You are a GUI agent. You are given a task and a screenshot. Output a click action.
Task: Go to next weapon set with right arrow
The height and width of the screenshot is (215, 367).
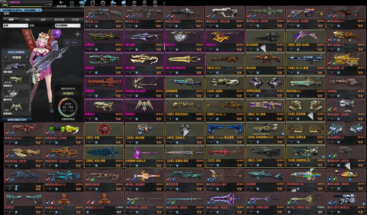(x=27, y=58)
